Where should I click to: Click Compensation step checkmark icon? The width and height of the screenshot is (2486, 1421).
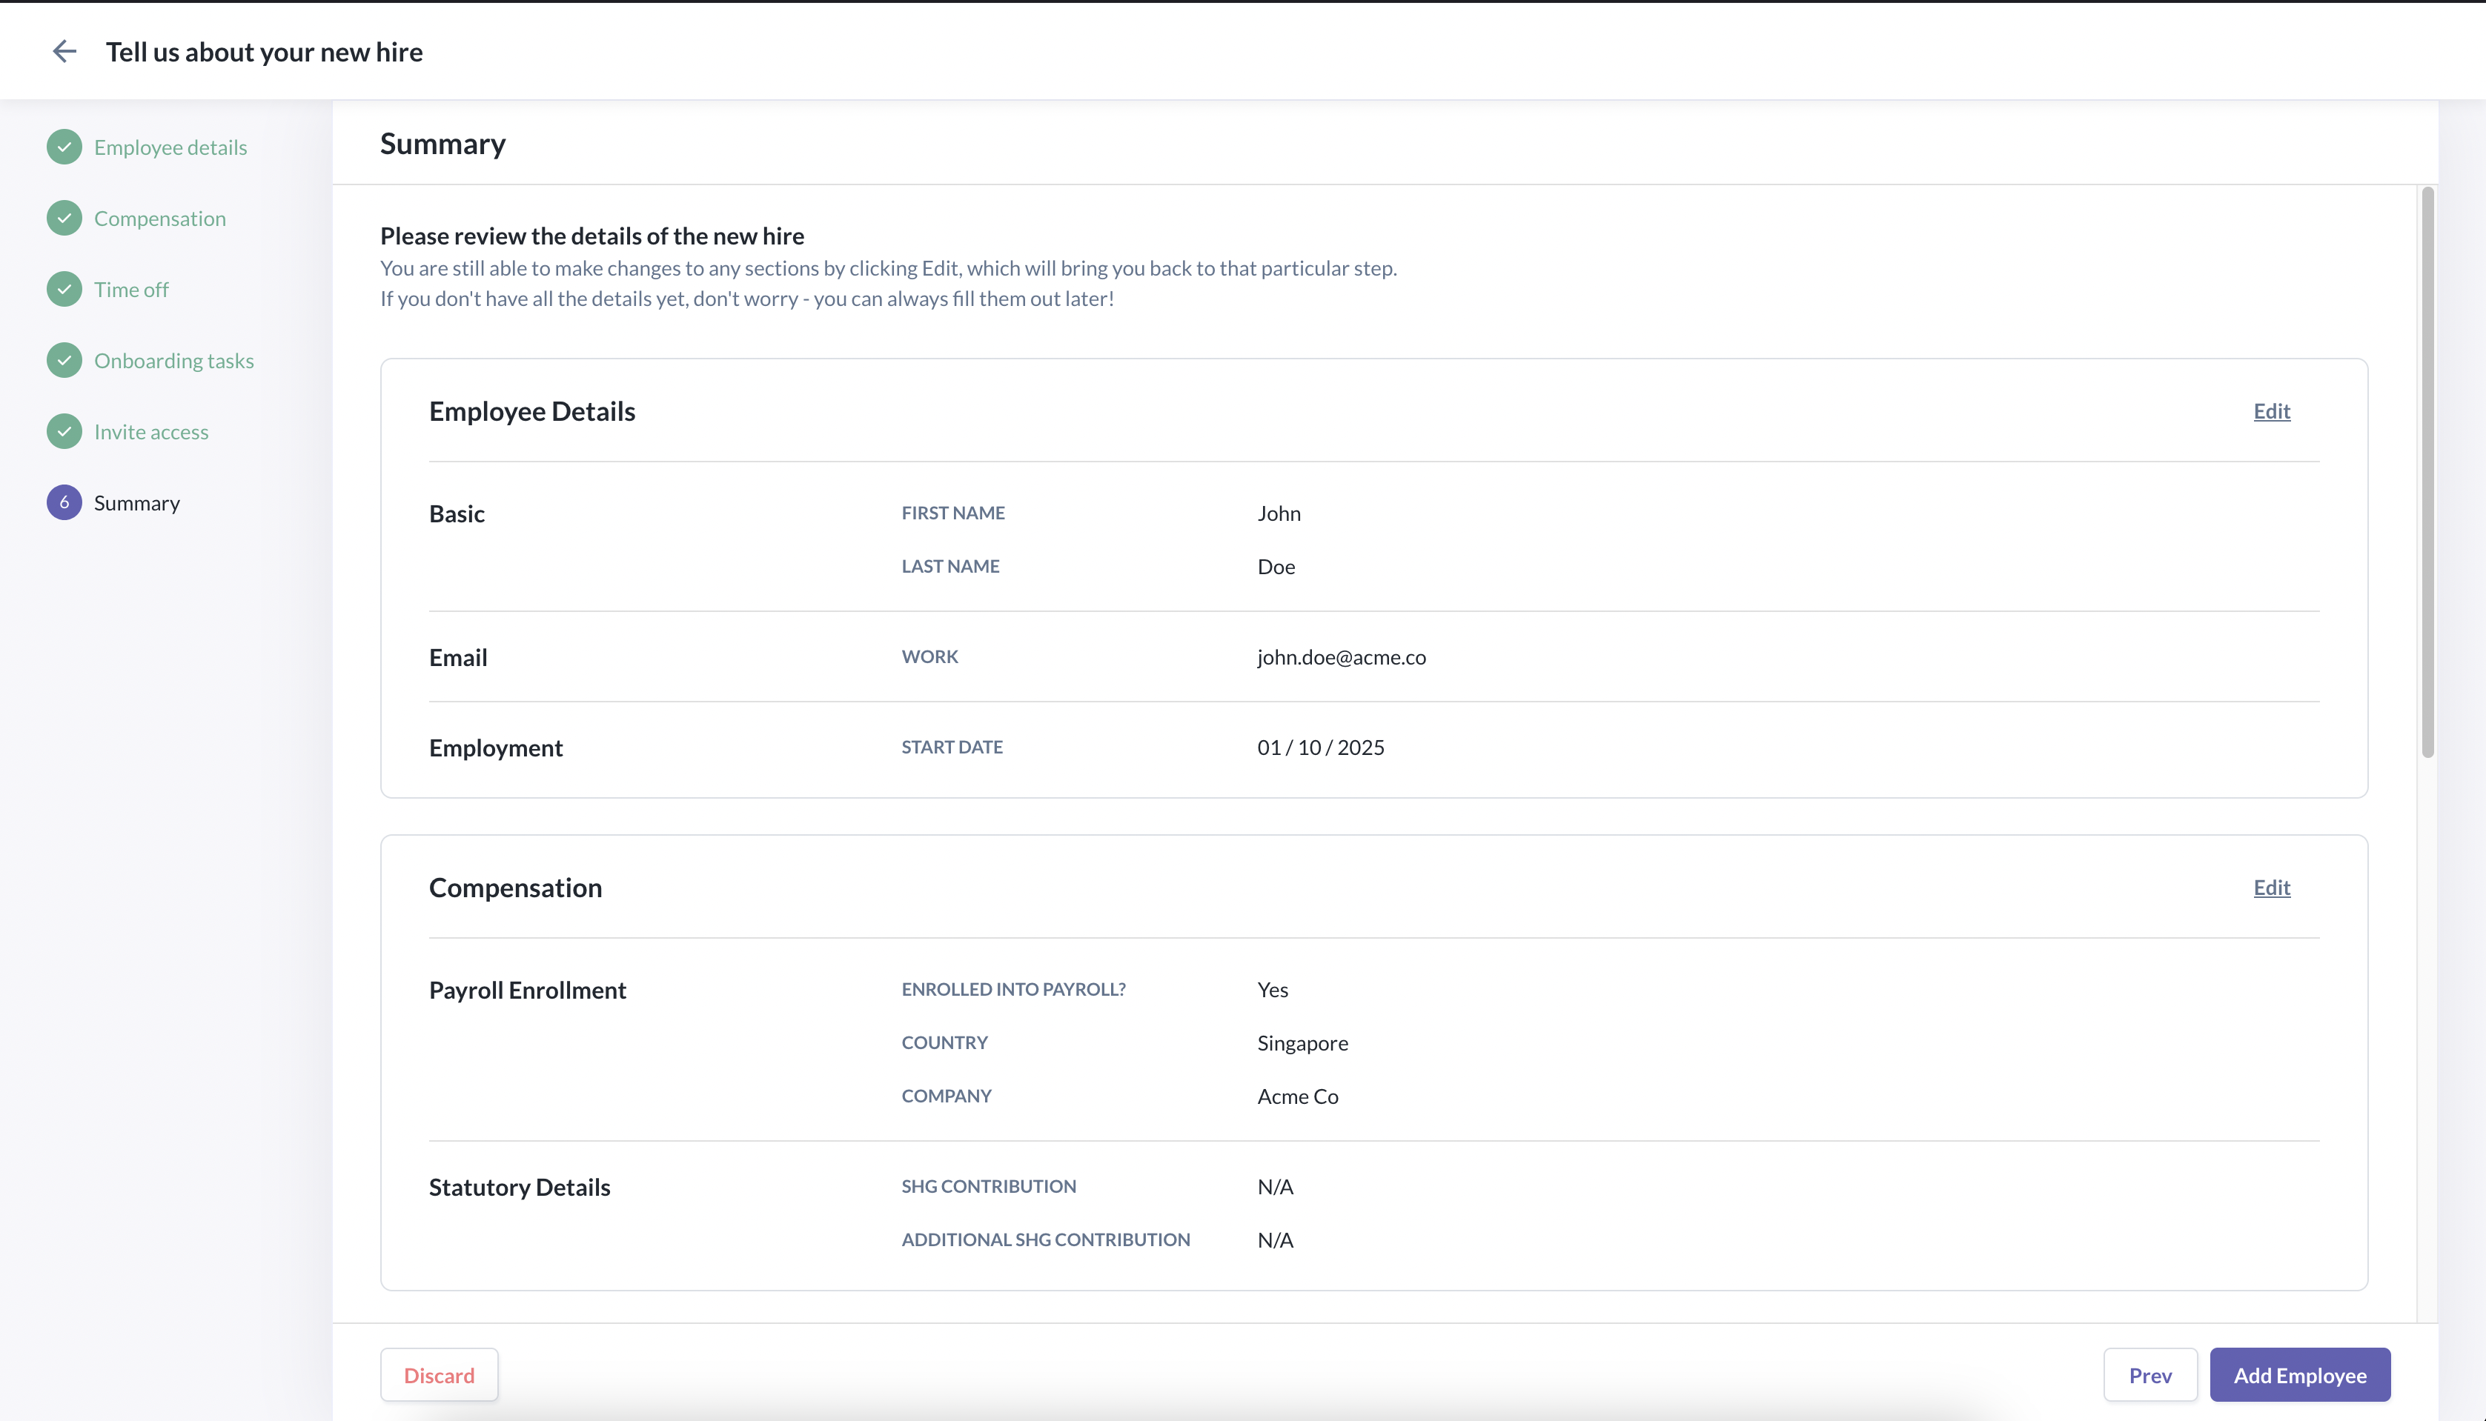point(64,219)
